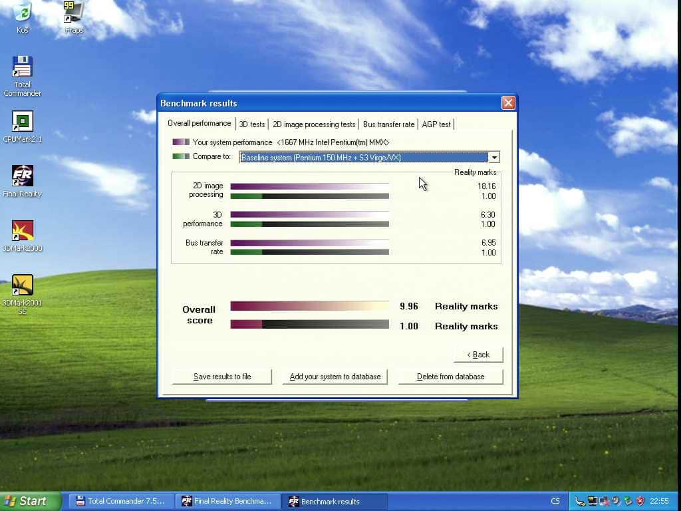
Task: Click the 6.95 bus transfer value
Action: click(488, 243)
